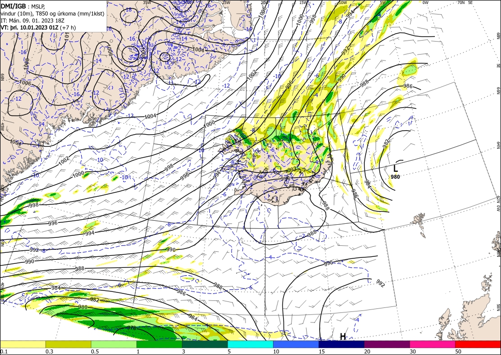Viewport: 501px width, 355px height.
Task: Click the 'DMI/IGB' title text
Action: coord(13,7)
